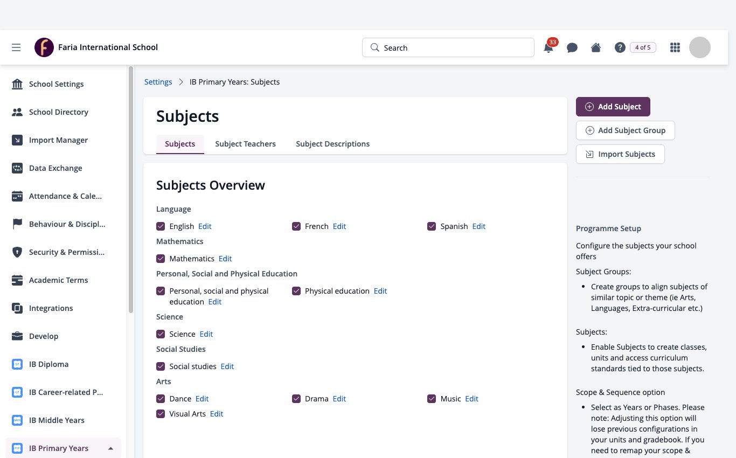
Task: Click the Add Subject button
Action: click(x=613, y=107)
